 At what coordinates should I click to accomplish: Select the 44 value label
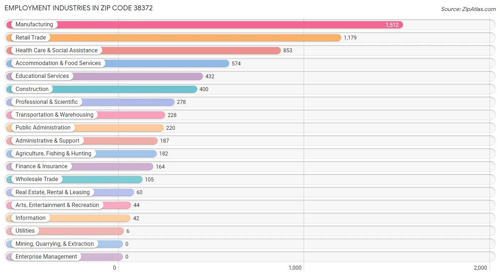137,205
